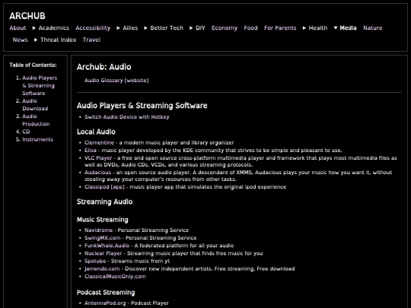Image resolution: width=411 pixels, height=308 pixels.
Task: Click the Better Tech menu label
Action: pos(167,28)
